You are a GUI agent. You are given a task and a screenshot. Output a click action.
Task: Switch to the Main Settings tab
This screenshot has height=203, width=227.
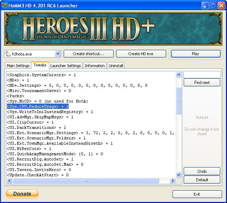pyautogui.click(x=18, y=66)
